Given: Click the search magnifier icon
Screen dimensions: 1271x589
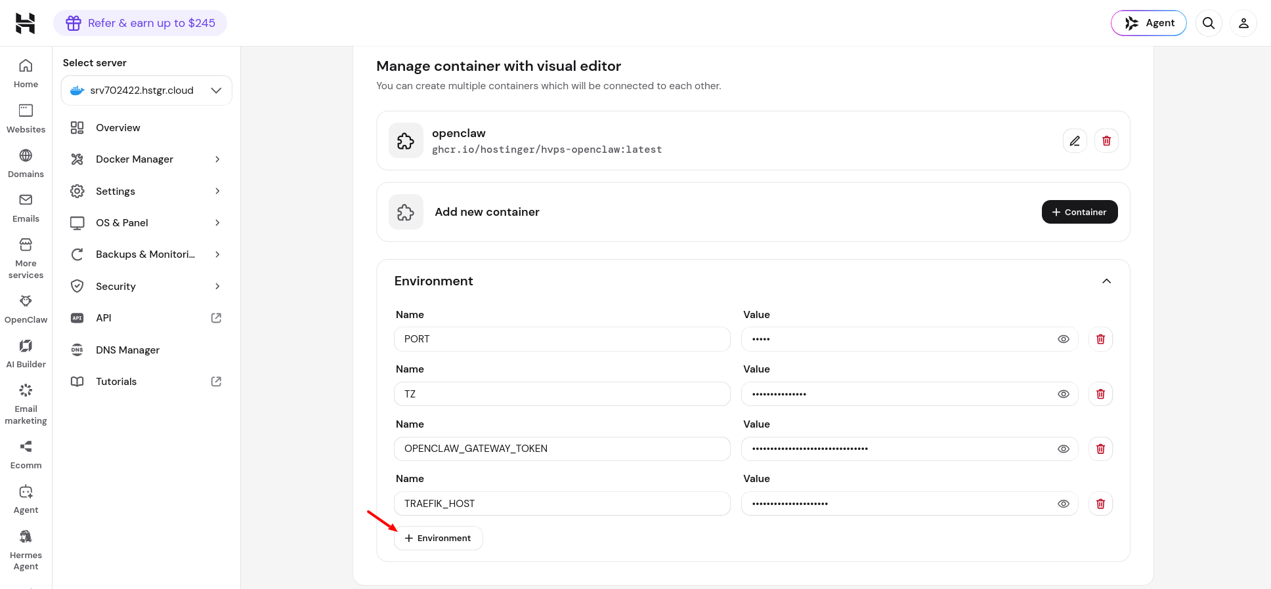Looking at the screenshot, I should 1209,23.
